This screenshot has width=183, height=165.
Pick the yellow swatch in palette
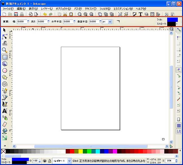pyautogui.click(x=81, y=151)
